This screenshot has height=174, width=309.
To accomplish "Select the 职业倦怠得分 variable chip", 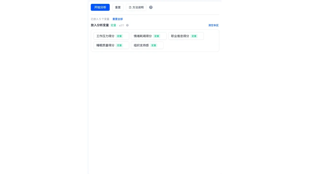I will click(186, 36).
